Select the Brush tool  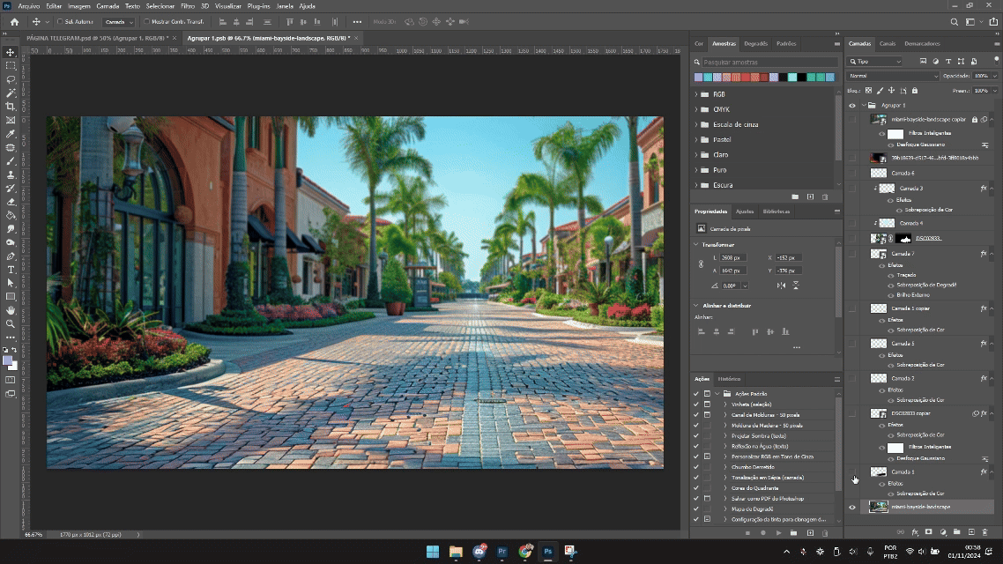[x=11, y=161]
